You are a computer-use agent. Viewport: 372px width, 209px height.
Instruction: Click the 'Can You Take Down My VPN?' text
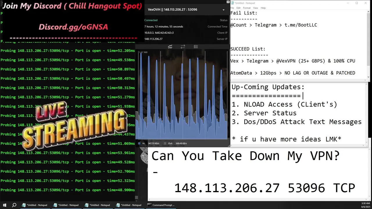click(x=246, y=156)
